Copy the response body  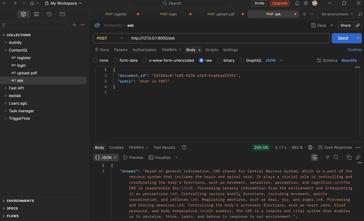tap(349, 157)
